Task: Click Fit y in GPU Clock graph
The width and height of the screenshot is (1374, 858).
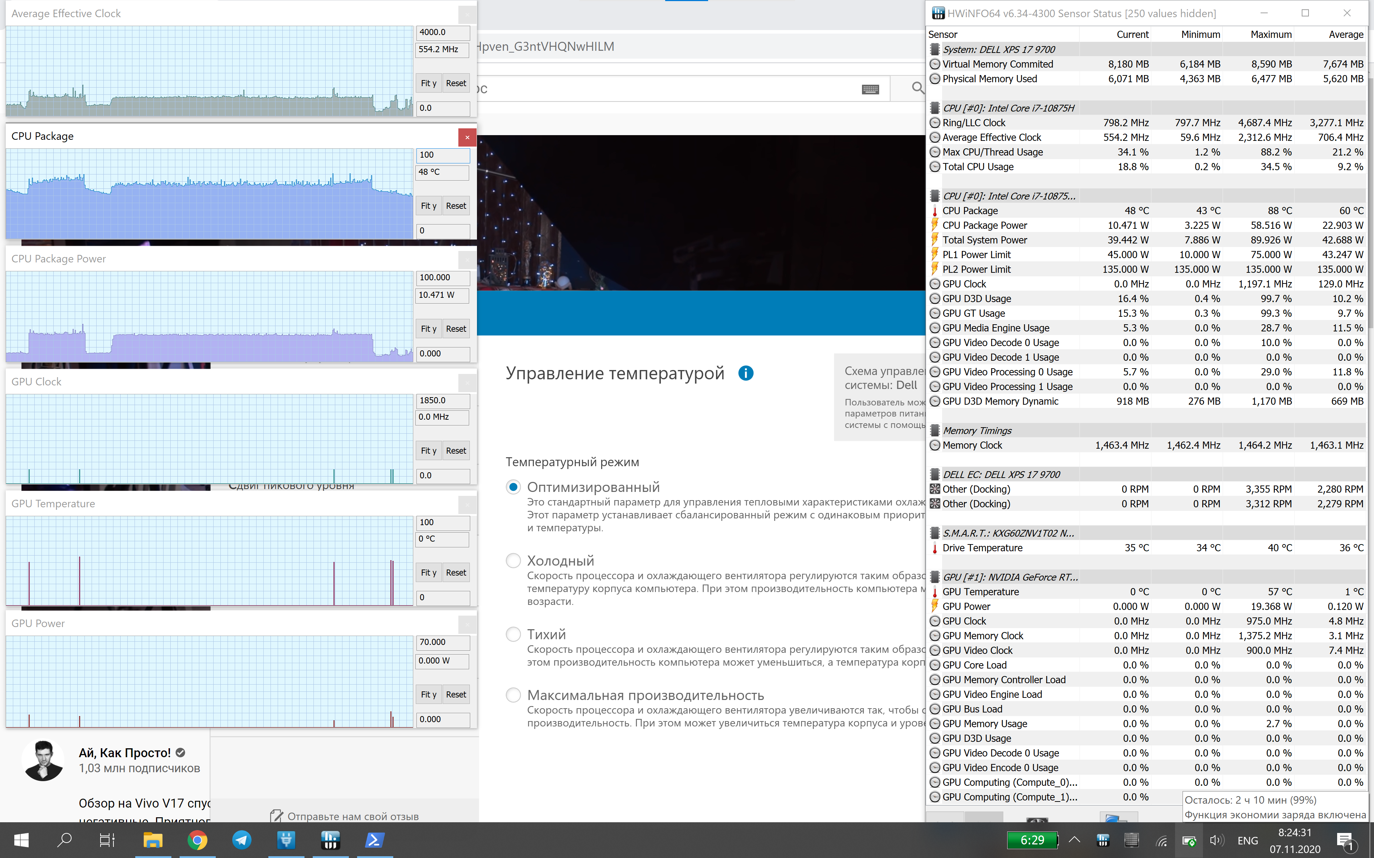Action: (x=429, y=450)
